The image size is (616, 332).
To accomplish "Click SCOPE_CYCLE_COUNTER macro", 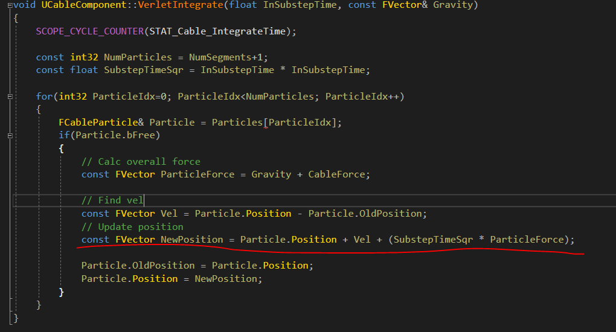I will 90,31.
